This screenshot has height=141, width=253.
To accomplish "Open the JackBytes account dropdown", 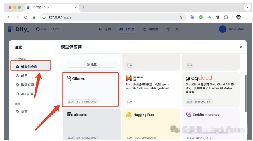I will tap(233, 29).
